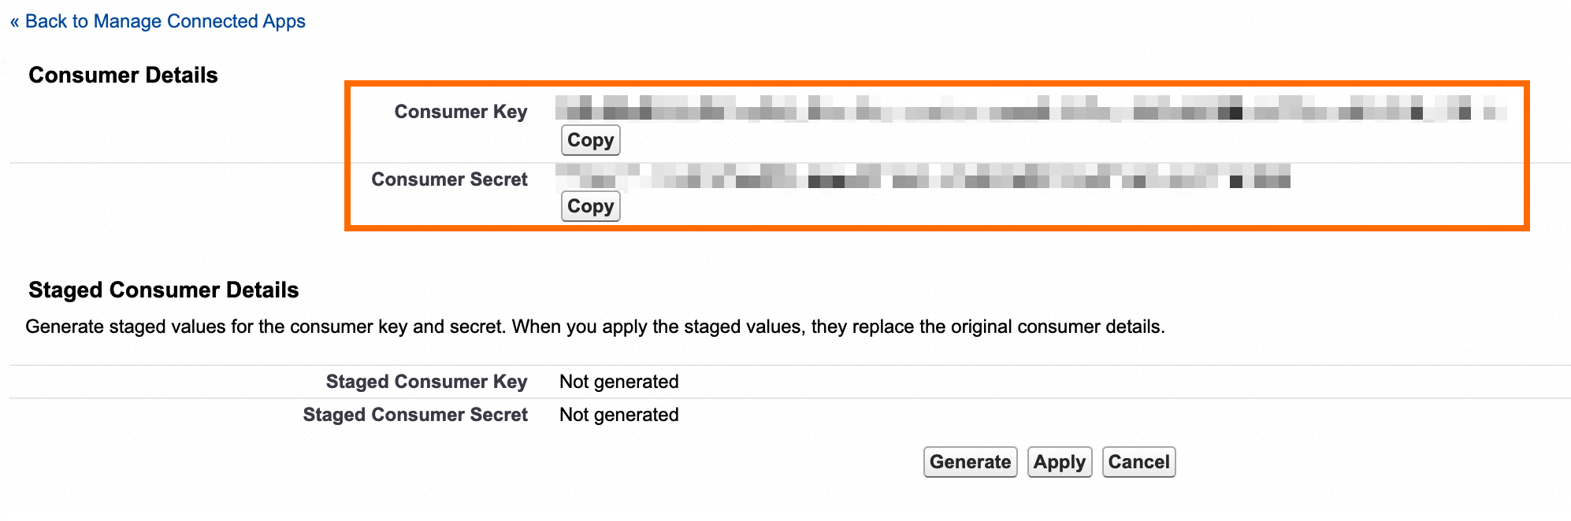Click the Staged Consumer Details heading
This screenshot has width=1571, height=521.
[x=163, y=290]
